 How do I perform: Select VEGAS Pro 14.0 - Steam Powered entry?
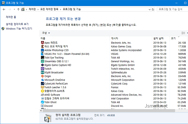(x=67, y=54)
